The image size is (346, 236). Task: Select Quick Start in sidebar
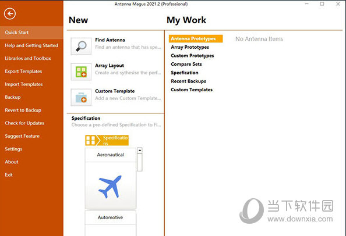click(31, 33)
